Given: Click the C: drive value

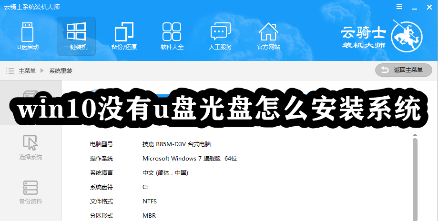Looking at the screenshot, I should click(x=145, y=187).
